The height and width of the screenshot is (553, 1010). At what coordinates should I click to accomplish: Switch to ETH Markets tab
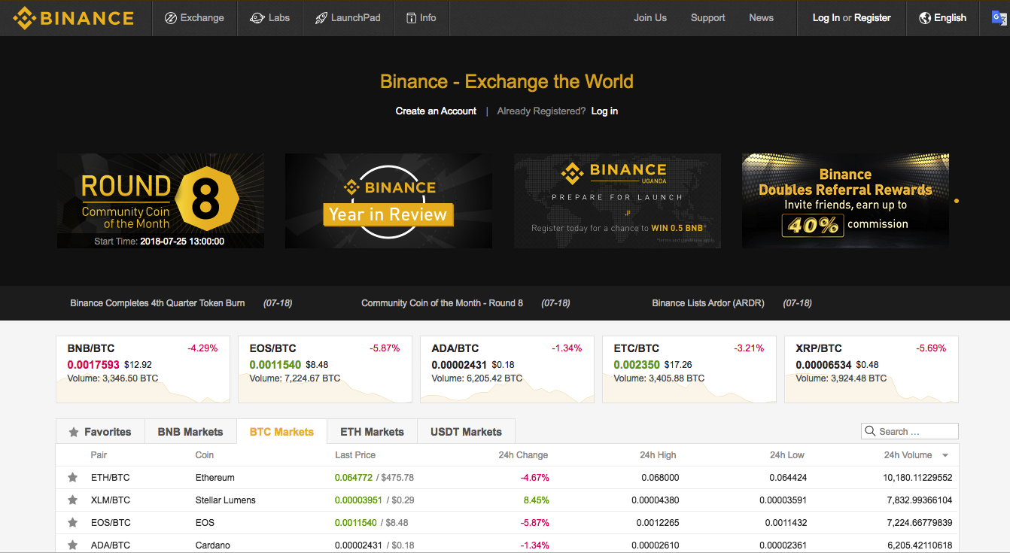[372, 432]
